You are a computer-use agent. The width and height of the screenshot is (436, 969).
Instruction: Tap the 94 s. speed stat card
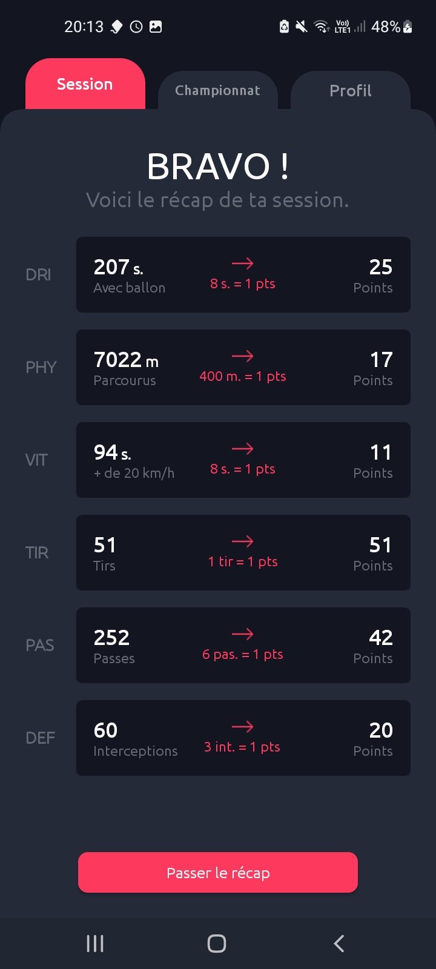pyautogui.click(x=243, y=460)
